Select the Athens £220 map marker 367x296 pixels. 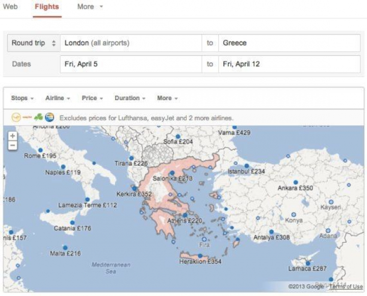[x=184, y=215]
